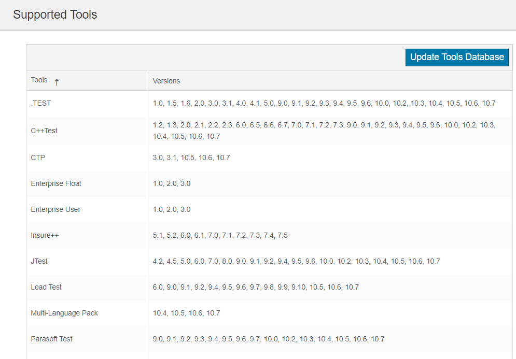Select the .TEST tool row name
Screen dimensions: 516x359
click(x=41, y=103)
